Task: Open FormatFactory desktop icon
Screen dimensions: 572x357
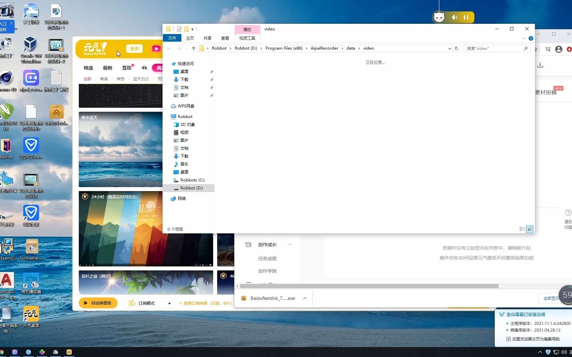Action: click(x=31, y=250)
